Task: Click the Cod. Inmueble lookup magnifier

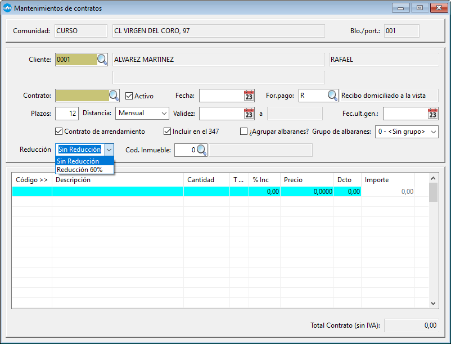Action: [201, 150]
